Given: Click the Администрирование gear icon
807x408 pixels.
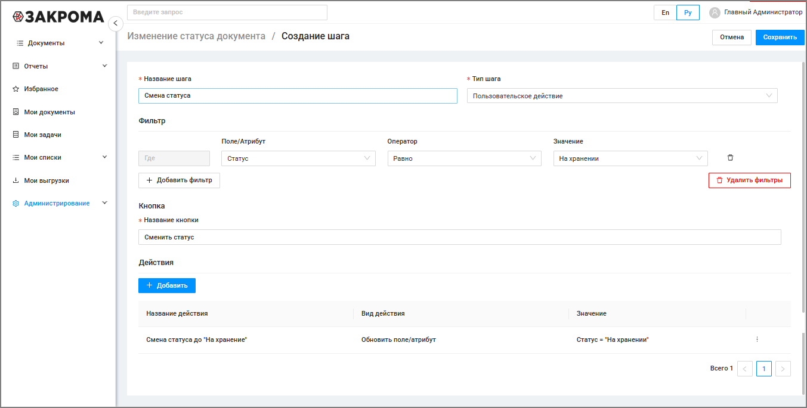Looking at the screenshot, I should (x=16, y=203).
